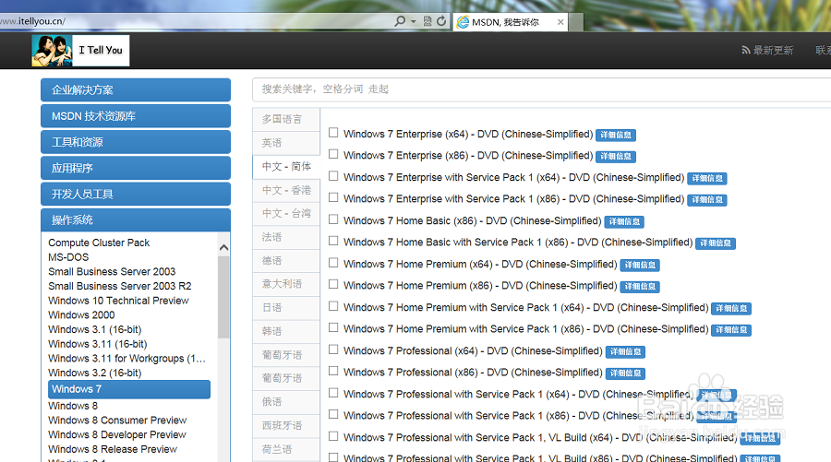831x462 pixels.
Task: Check Windows 7 Professional with SP1 (x64)
Action: pos(333,393)
